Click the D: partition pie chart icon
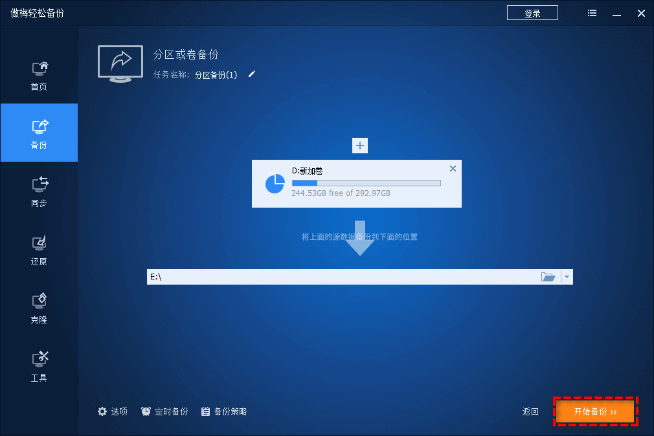The image size is (654, 436). pyautogui.click(x=275, y=184)
